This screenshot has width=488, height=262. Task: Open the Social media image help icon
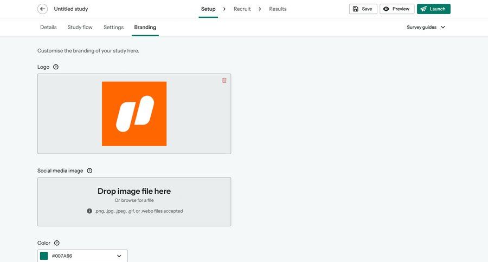pyautogui.click(x=89, y=171)
